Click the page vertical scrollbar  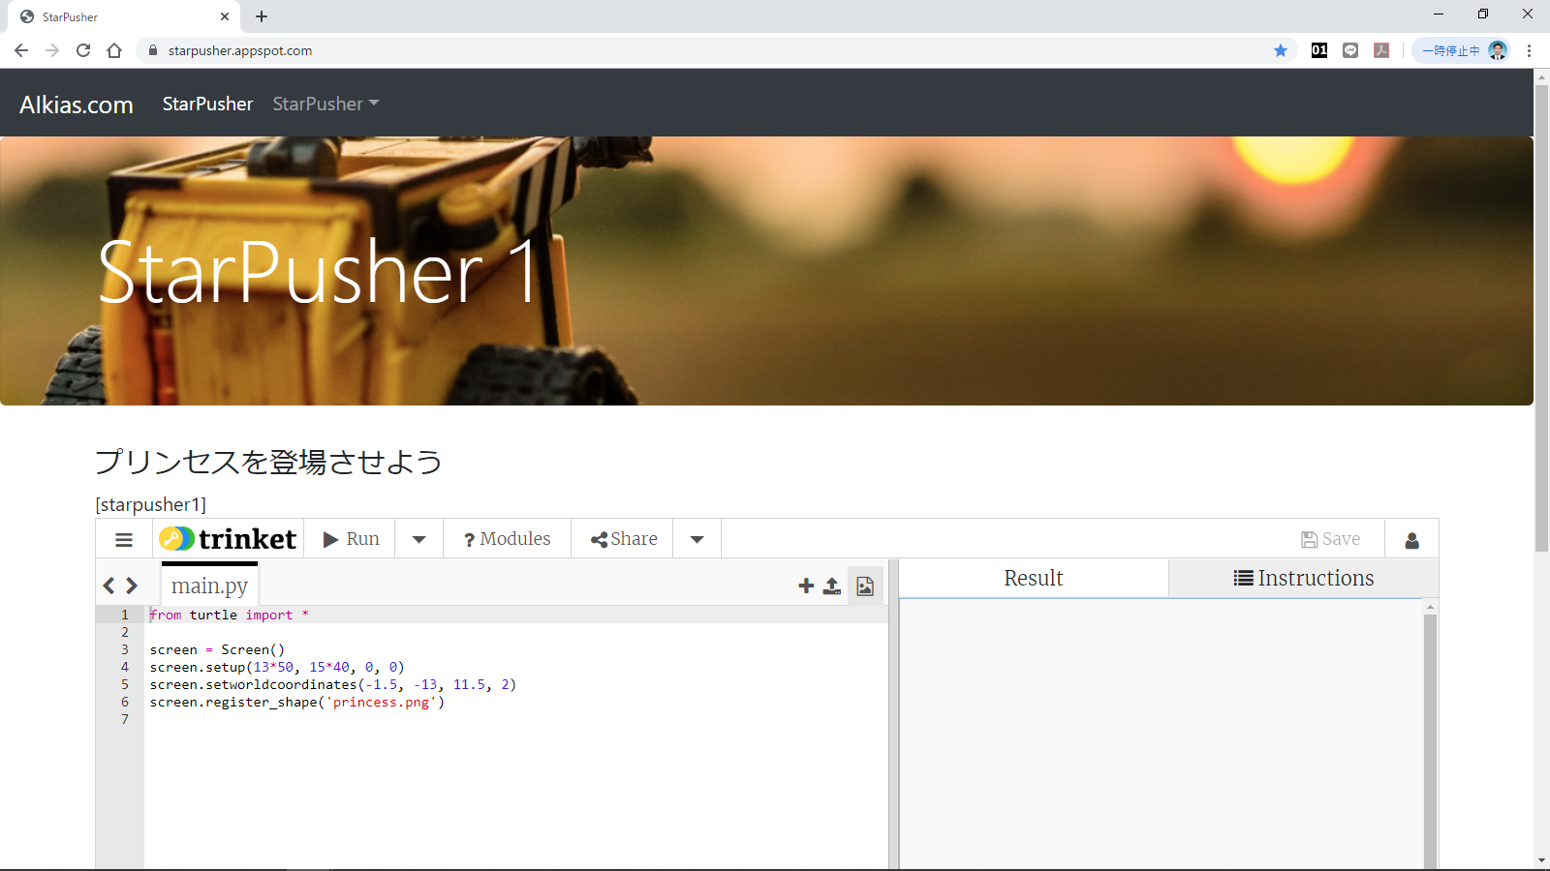[x=1541, y=319]
